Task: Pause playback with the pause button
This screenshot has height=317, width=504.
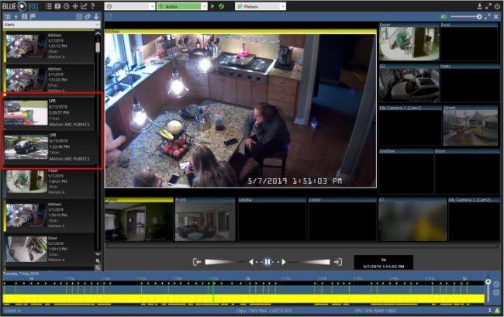Action: pyautogui.click(x=267, y=262)
